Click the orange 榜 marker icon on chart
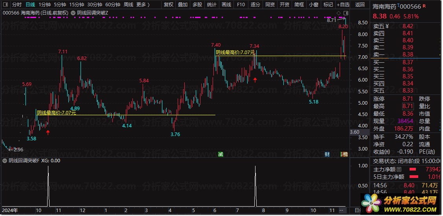The width and height of the screenshot is (443, 216). pyautogui.click(x=345, y=154)
